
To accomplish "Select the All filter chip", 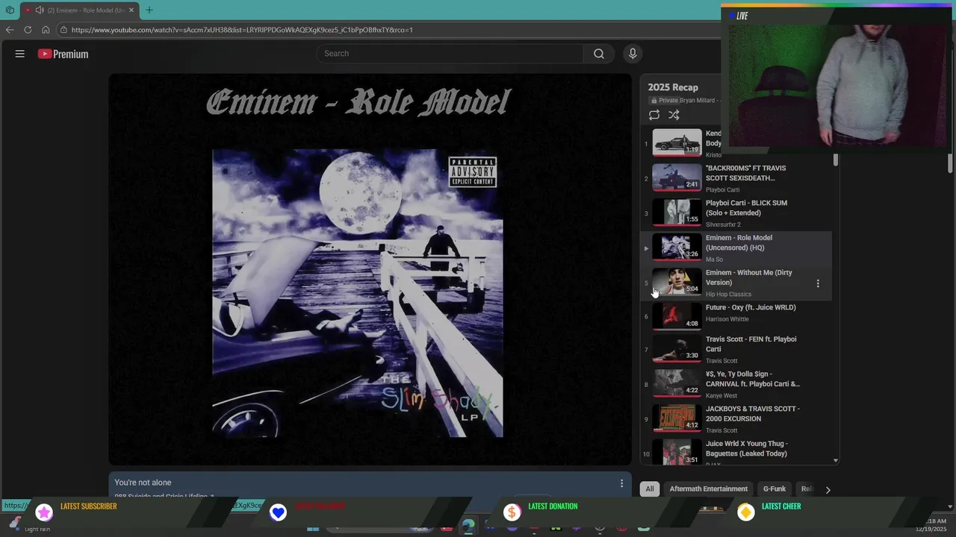I will coord(650,489).
